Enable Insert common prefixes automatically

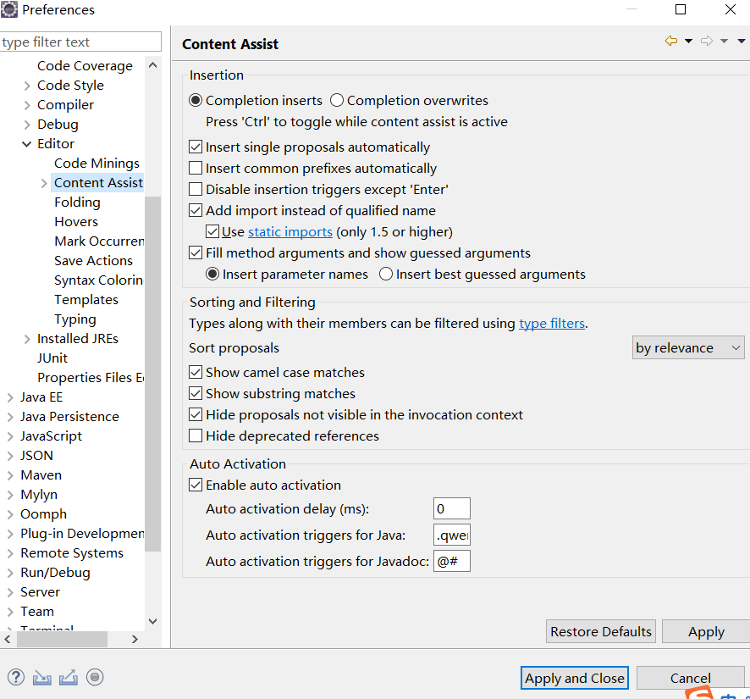point(196,169)
